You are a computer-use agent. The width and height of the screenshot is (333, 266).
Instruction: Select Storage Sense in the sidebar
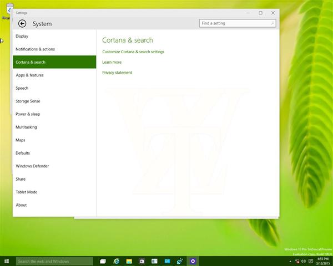coord(28,101)
